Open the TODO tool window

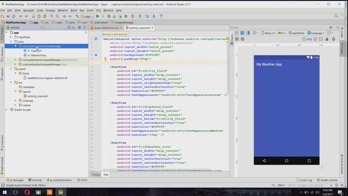[x=82, y=180]
